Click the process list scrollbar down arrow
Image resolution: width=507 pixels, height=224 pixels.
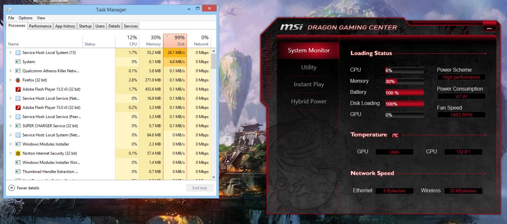[214, 177]
